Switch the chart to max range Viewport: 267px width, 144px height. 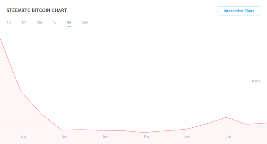pyautogui.click(x=85, y=23)
